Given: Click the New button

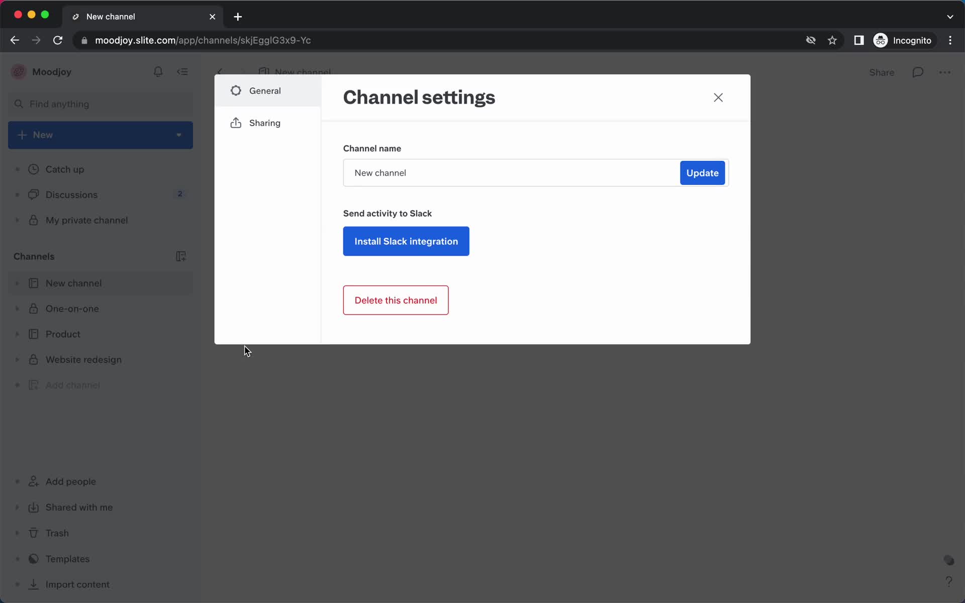Looking at the screenshot, I should point(101,135).
